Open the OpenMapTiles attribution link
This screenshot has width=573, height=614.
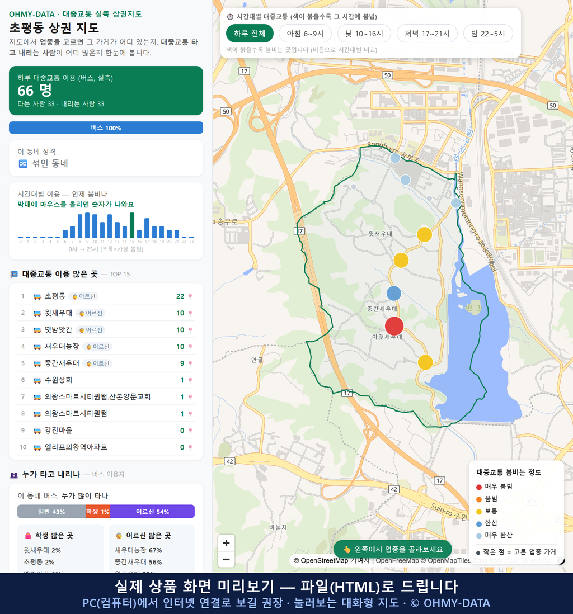pos(446,561)
